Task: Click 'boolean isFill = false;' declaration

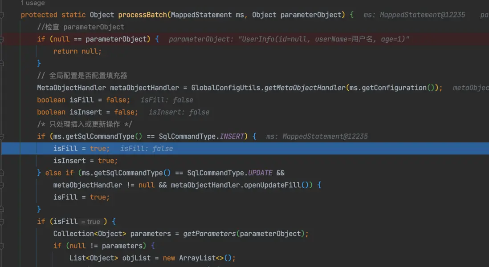Action: (84, 100)
